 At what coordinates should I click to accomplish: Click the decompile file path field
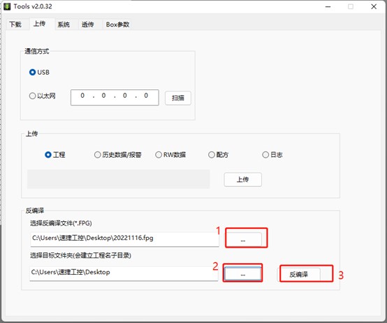[124, 239]
